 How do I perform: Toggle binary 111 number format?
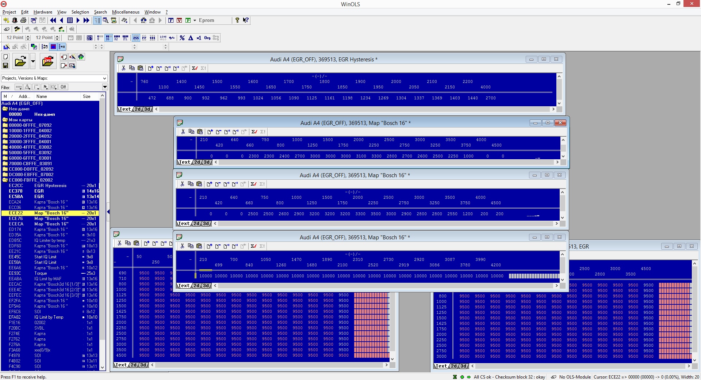(x=153, y=38)
